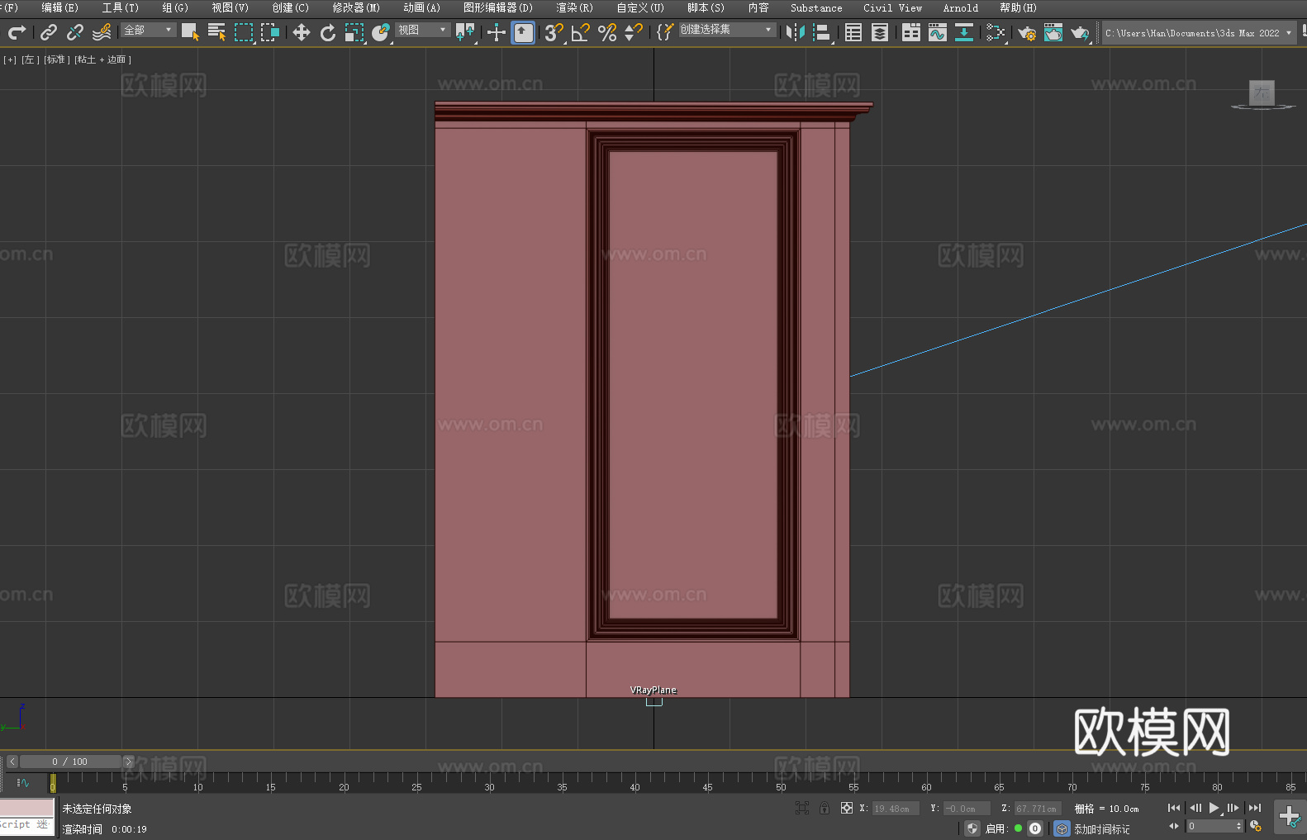The image size is (1307, 840).
Task: Open the 渲染(R) menu
Action: pos(574,7)
